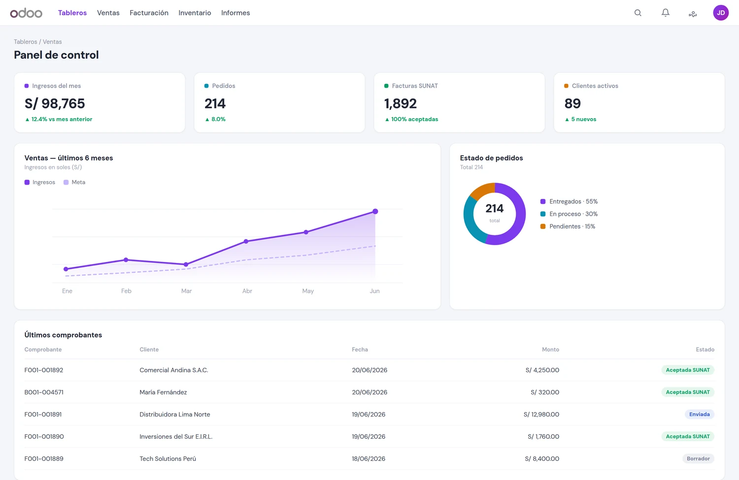This screenshot has height=480, width=739.
Task: Click the amount S/ 12,980.00
Action: point(541,415)
